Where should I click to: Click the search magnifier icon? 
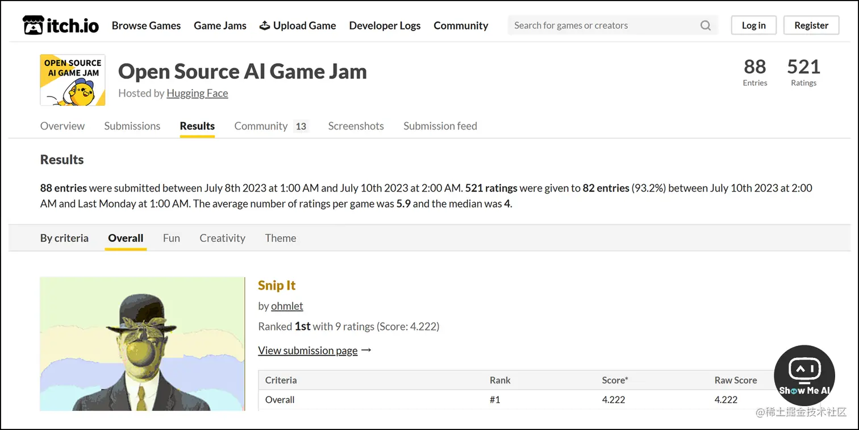706,26
